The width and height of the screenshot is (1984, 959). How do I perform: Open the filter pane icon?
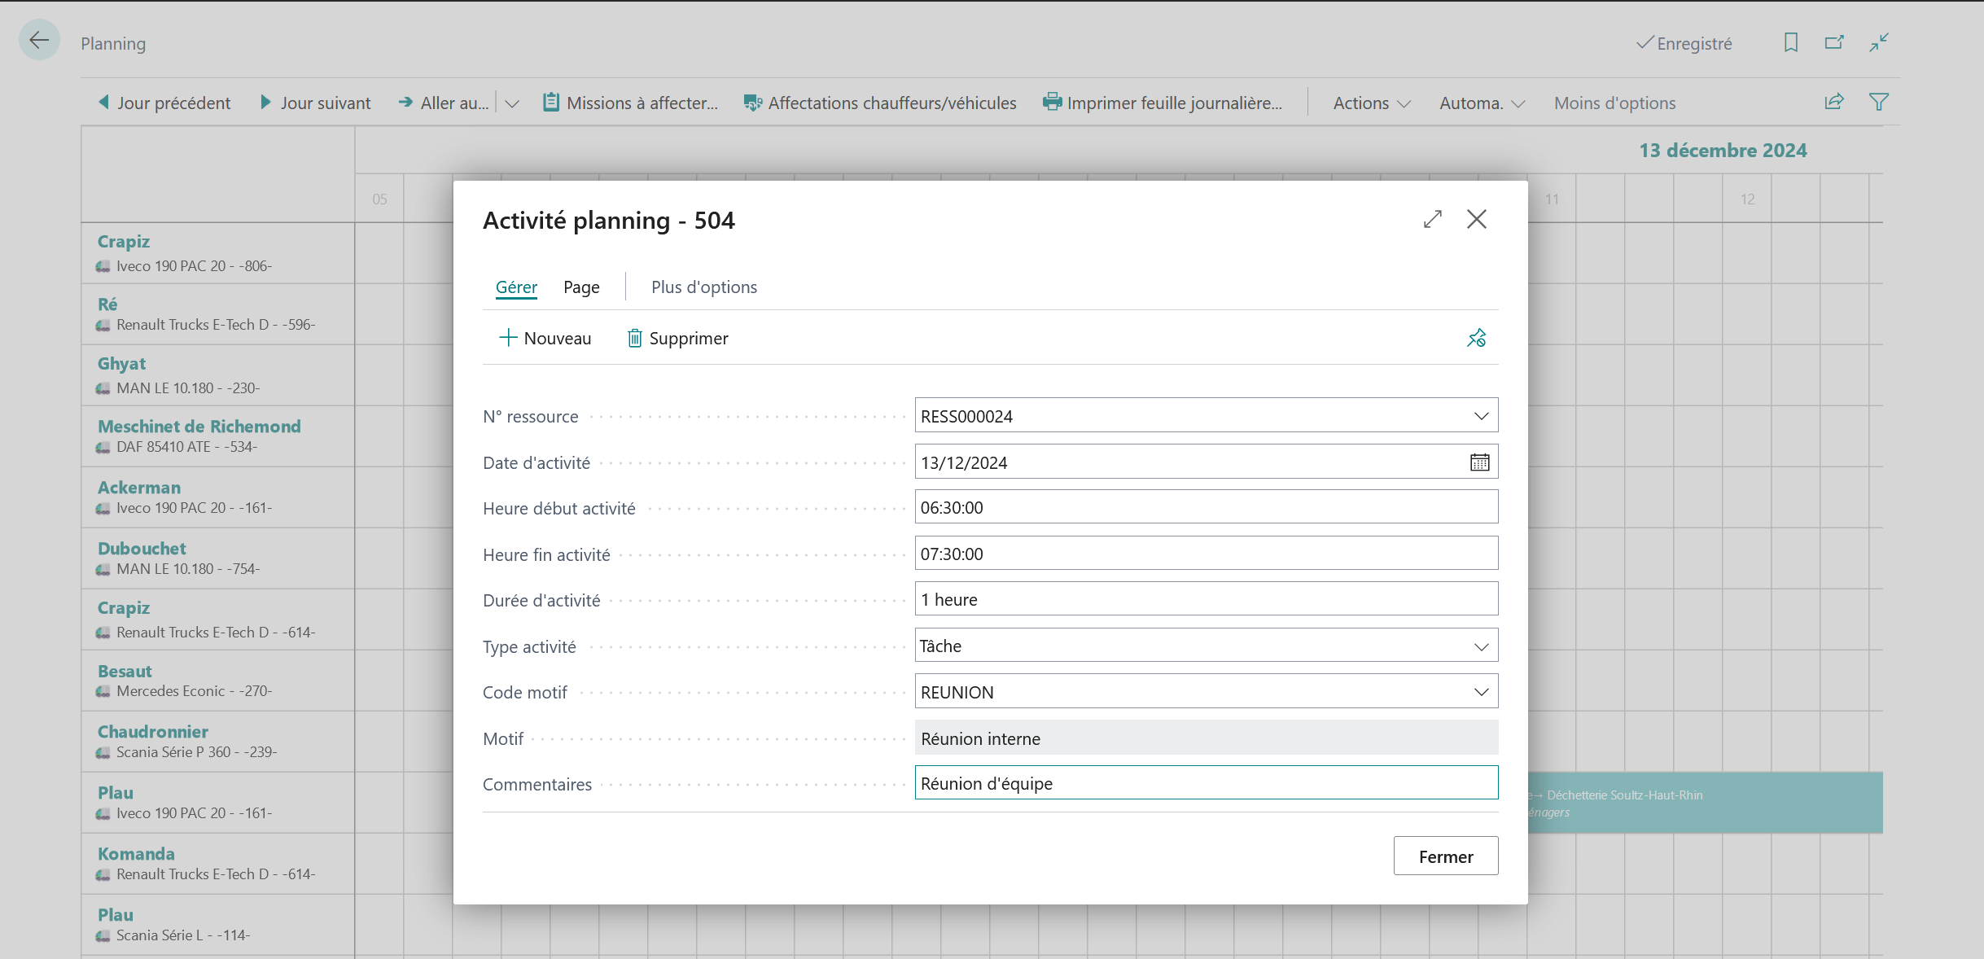tap(1879, 102)
